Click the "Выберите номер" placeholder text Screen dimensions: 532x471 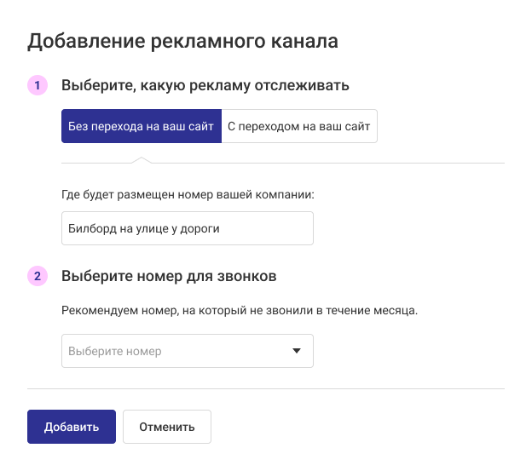pyautogui.click(x=115, y=351)
